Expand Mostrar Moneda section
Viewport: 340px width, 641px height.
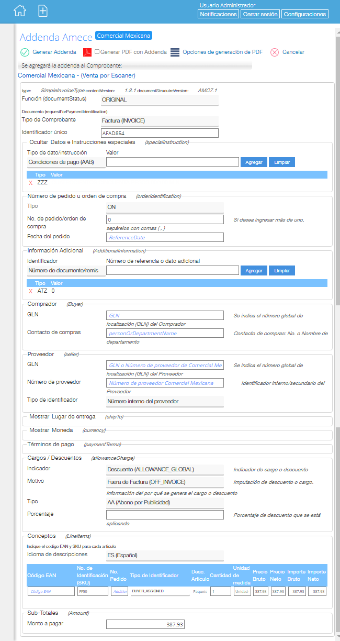click(51, 430)
